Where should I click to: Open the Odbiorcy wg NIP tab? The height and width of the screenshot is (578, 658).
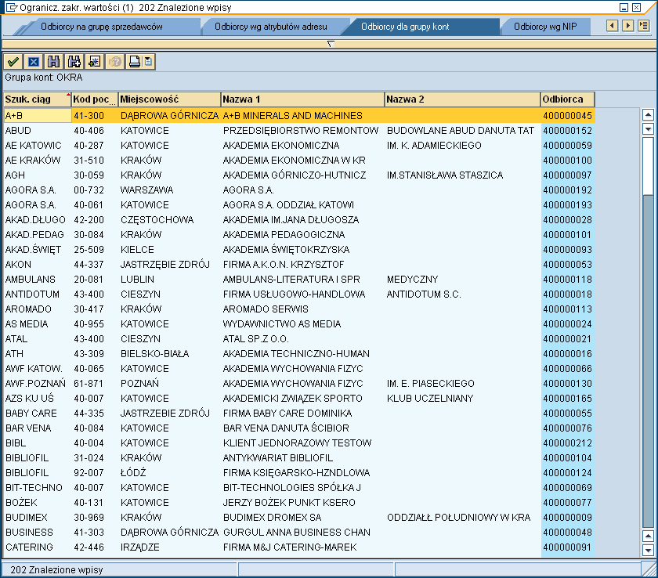545,27
